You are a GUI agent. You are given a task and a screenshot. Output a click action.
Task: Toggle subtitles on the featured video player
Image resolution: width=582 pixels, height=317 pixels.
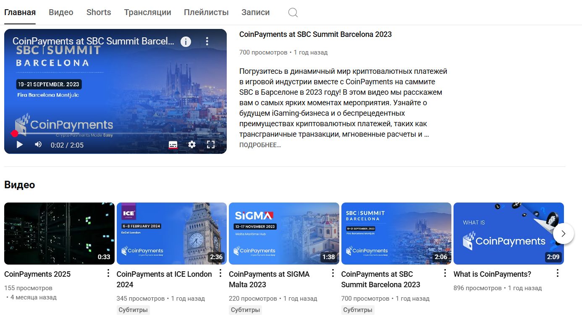(x=173, y=145)
